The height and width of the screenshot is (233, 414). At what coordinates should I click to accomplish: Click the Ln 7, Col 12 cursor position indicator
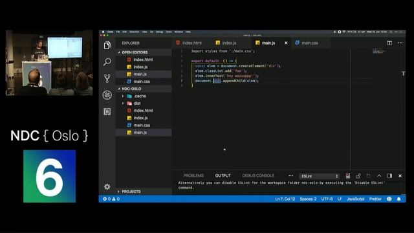pos(285,199)
